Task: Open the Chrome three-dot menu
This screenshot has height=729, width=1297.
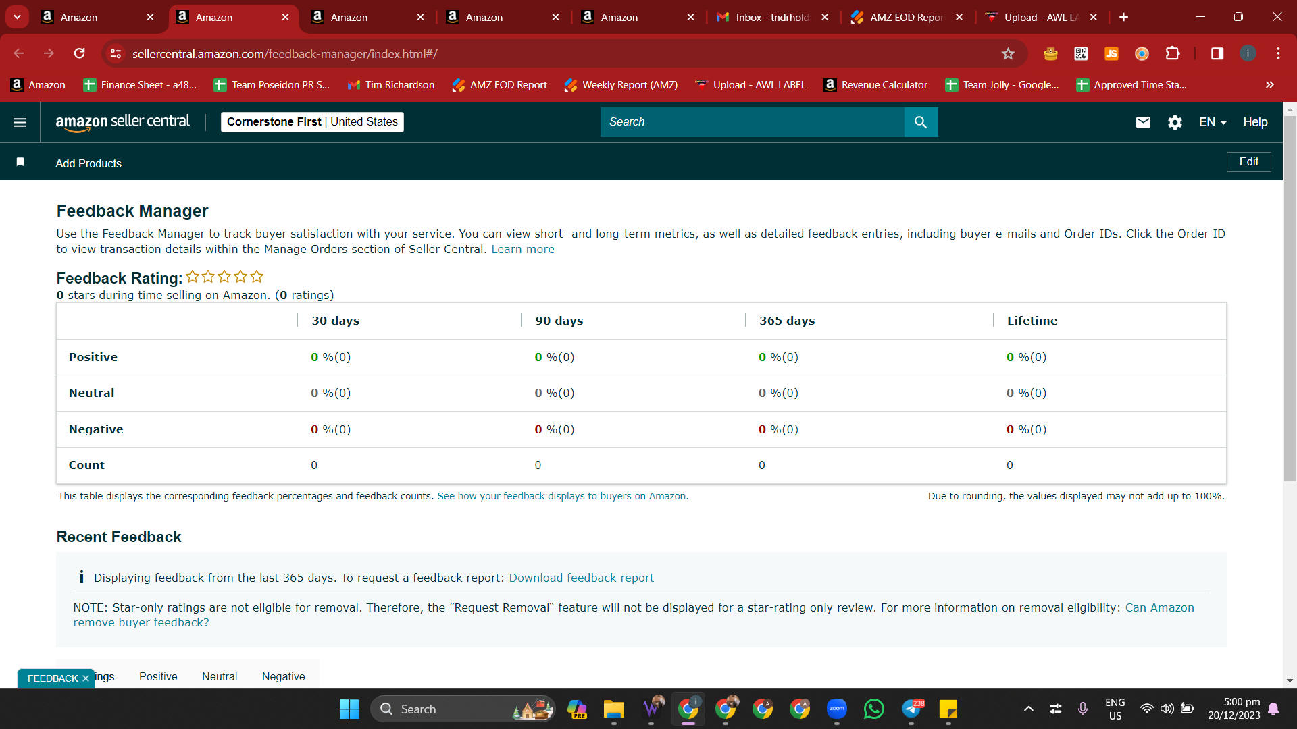Action: pos(1278,53)
